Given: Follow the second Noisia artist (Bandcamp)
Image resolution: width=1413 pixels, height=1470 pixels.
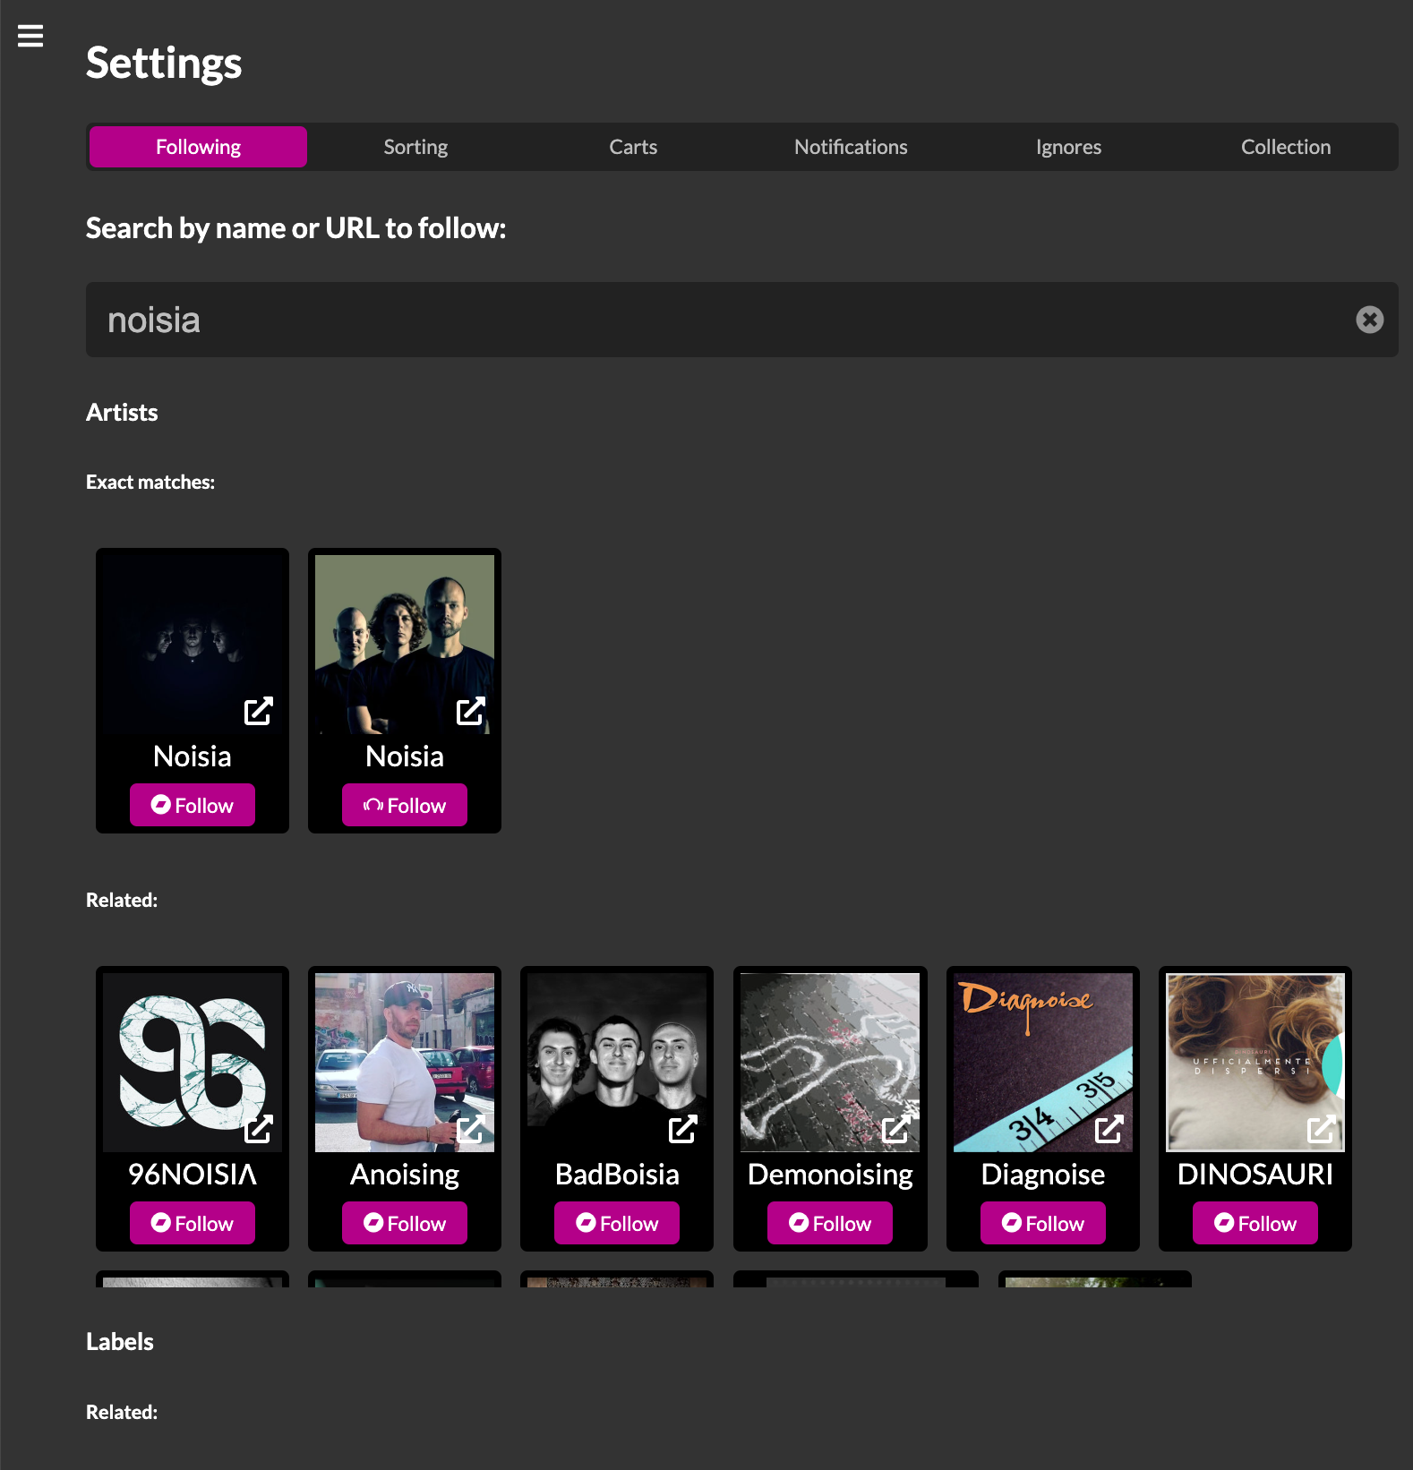Looking at the screenshot, I should 405,805.
